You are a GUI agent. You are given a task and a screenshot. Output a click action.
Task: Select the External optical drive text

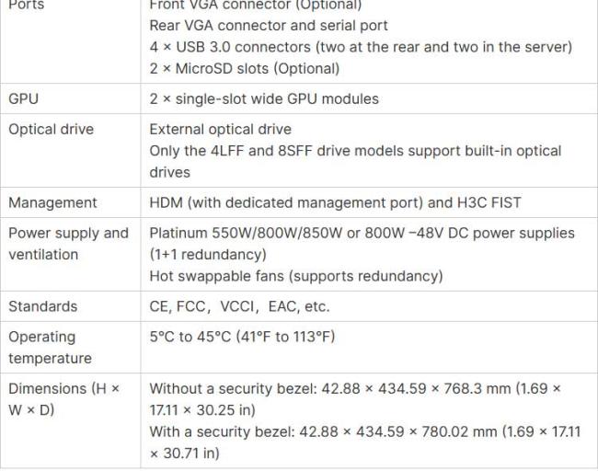coord(221,130)
